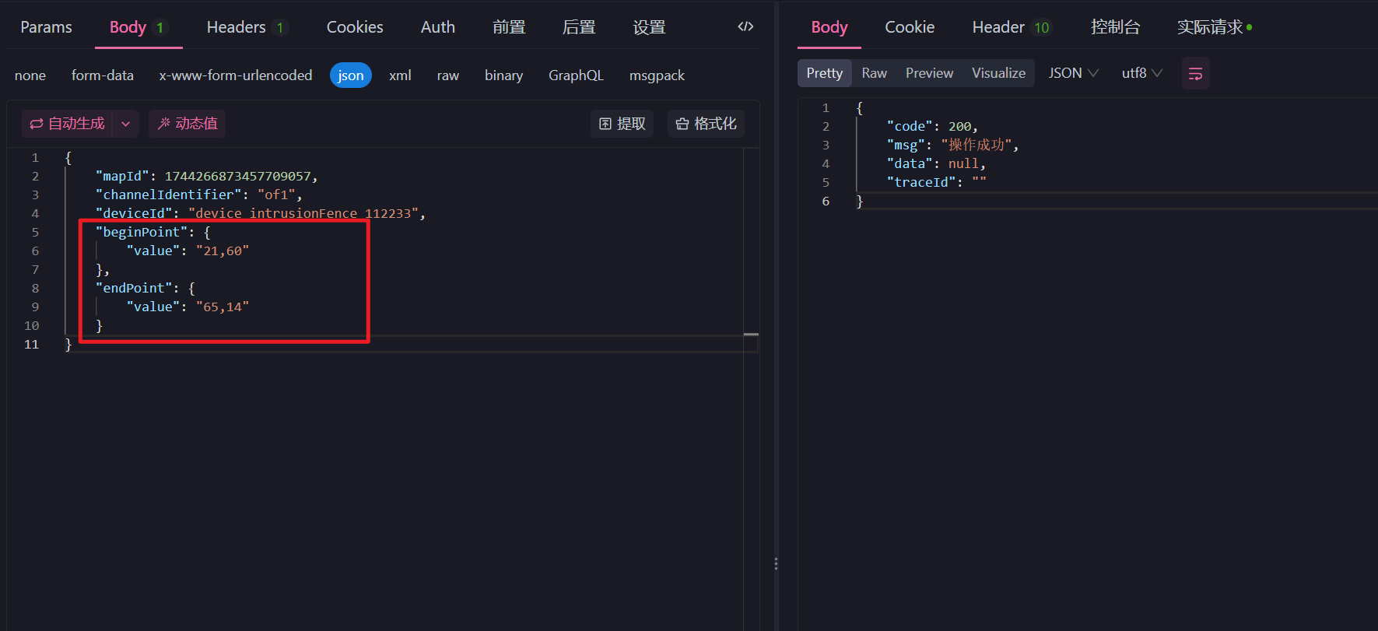
Task: Open the Cookies tab
Action: (x=355, y=27)
